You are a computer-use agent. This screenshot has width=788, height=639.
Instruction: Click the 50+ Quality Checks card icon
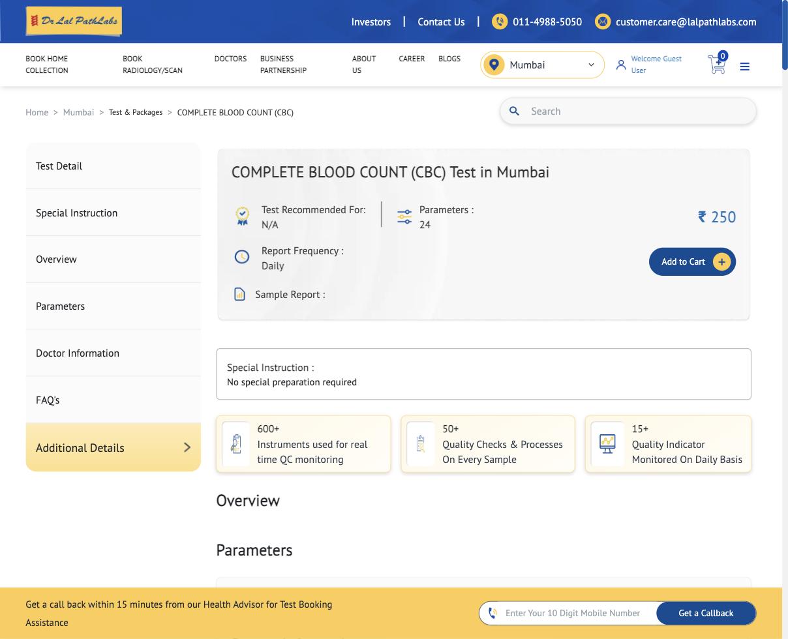[x=421, y=444]
